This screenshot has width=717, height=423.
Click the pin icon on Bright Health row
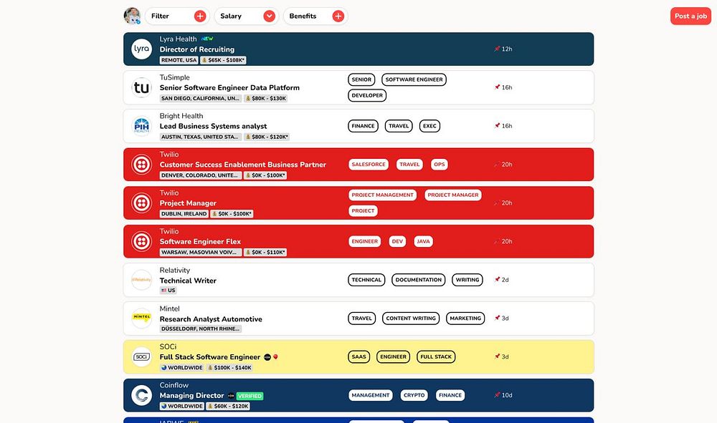pos(497,125)
